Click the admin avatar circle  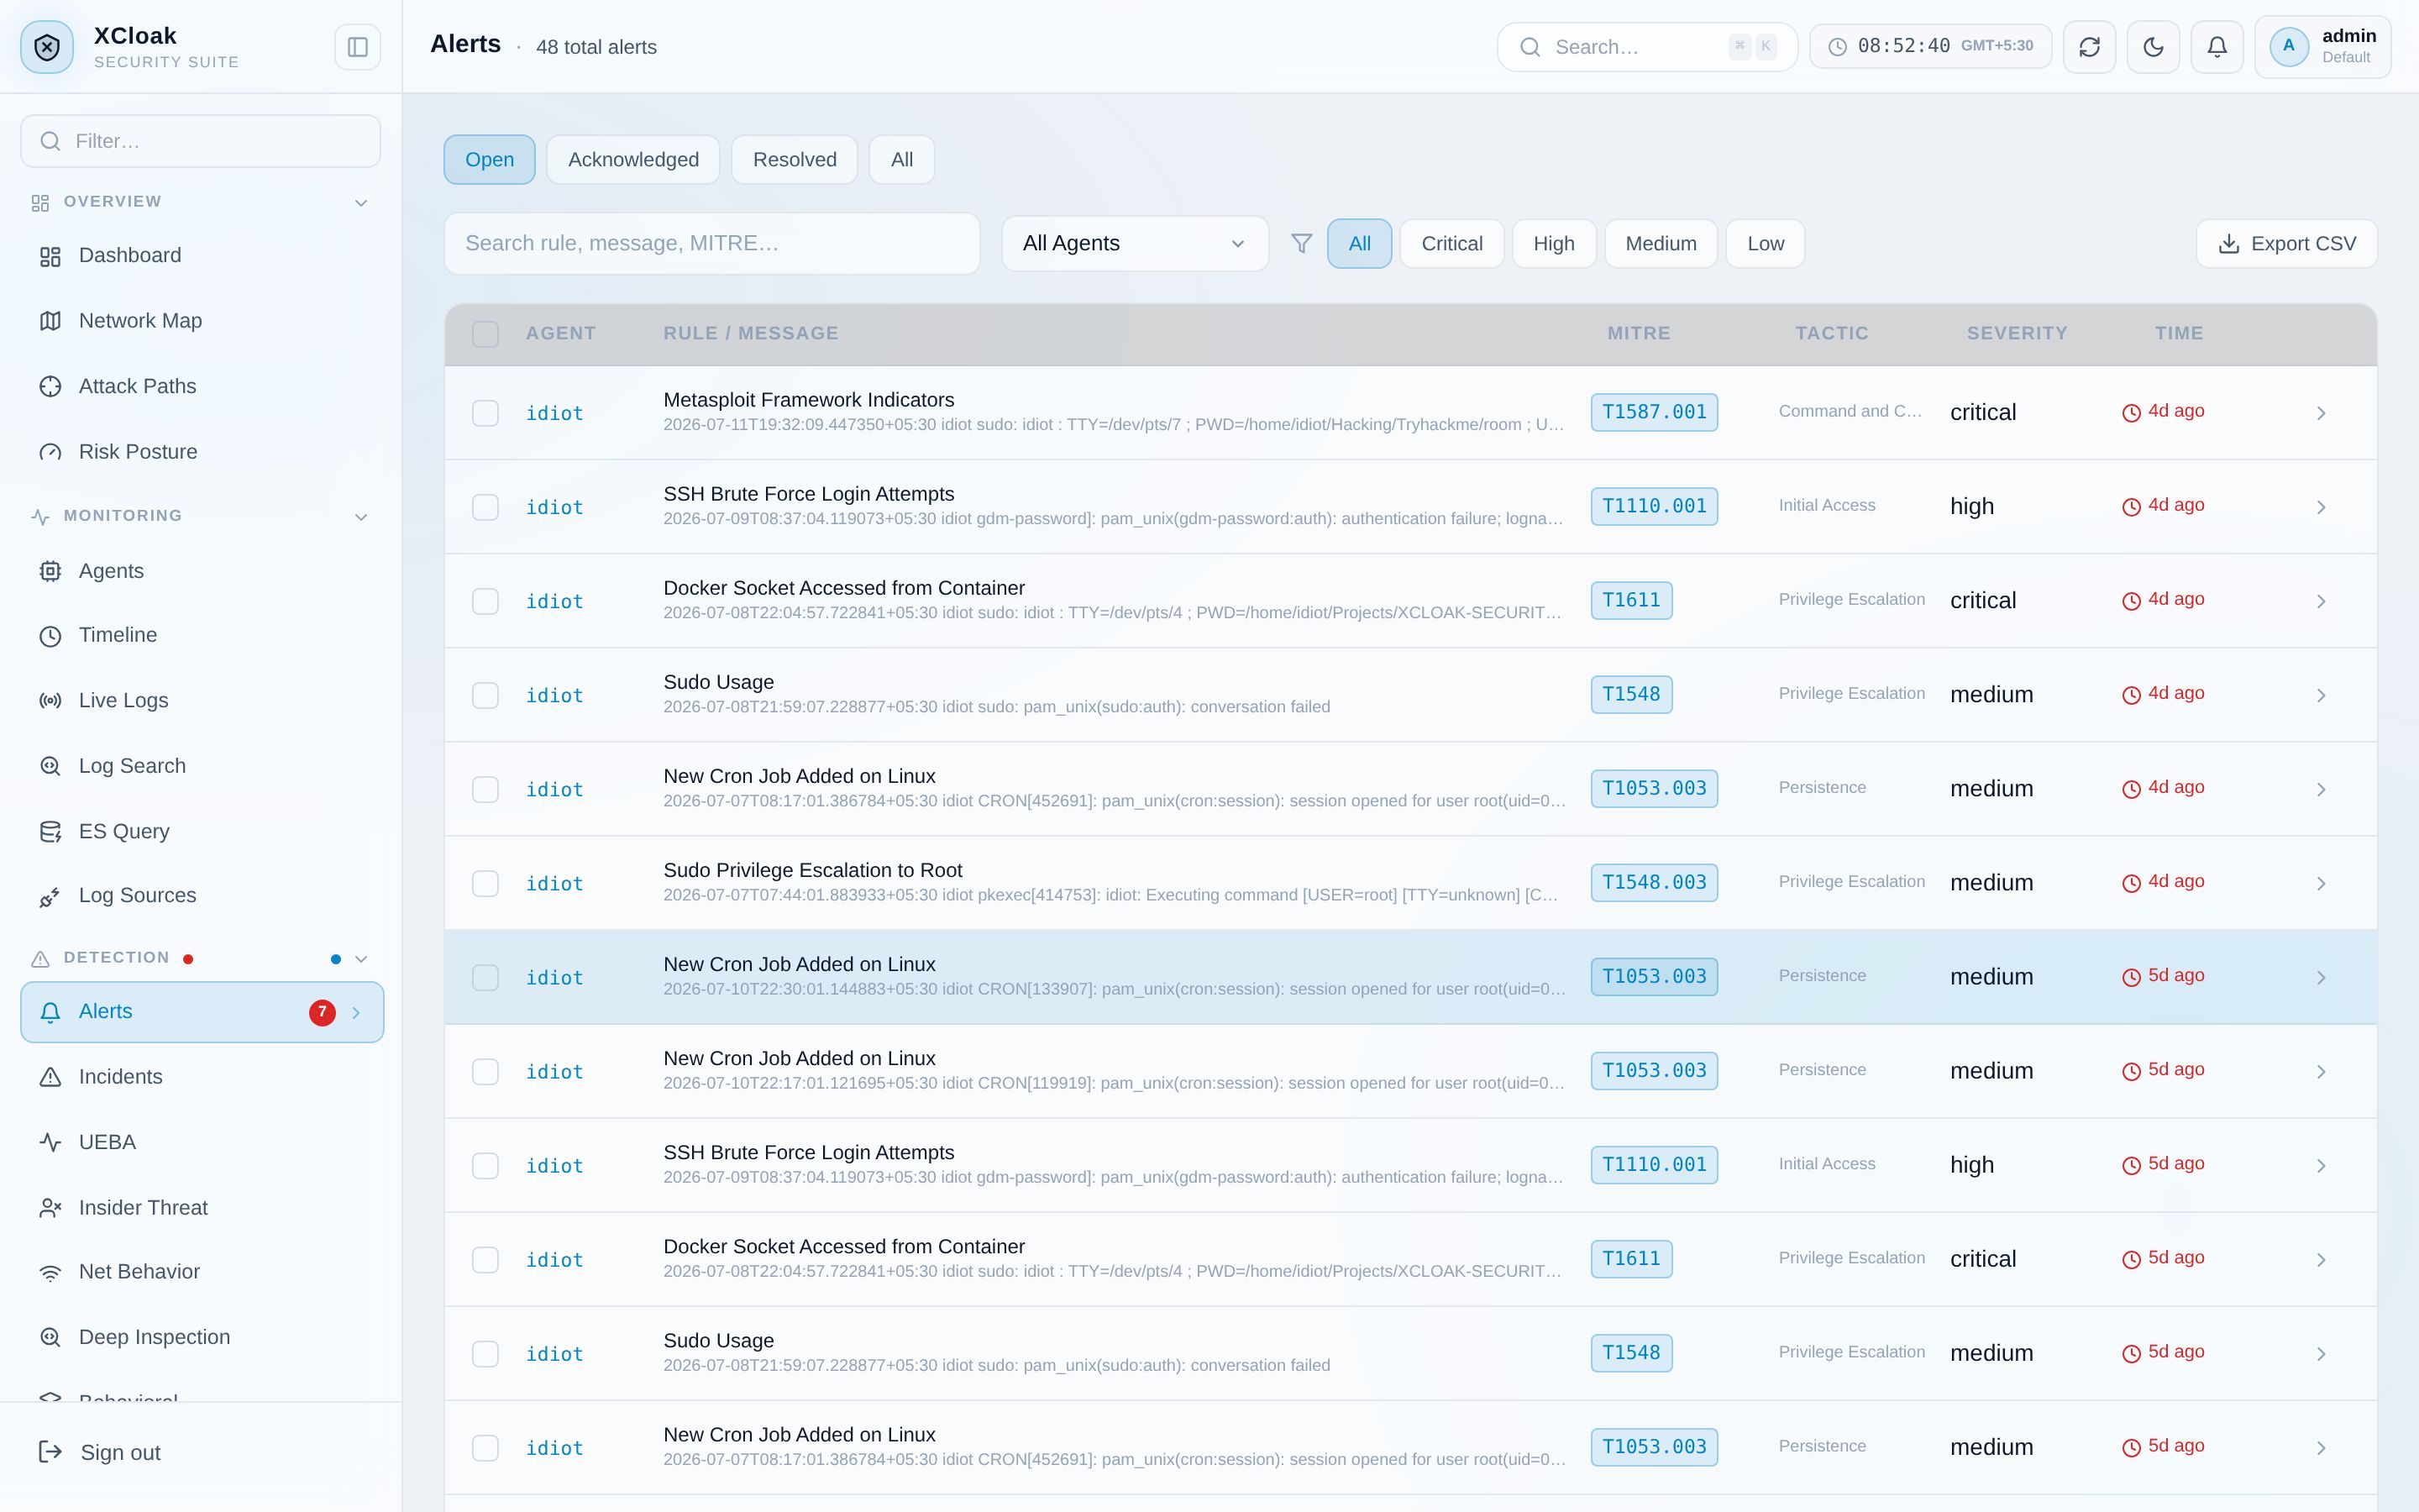[x=2288, y=46]
